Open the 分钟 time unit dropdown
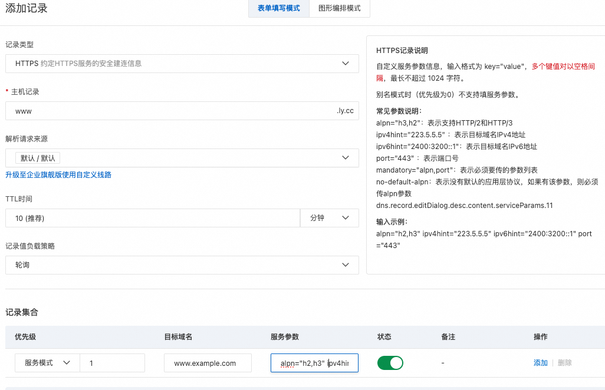 pyautogui.click(x=330, y=218)
